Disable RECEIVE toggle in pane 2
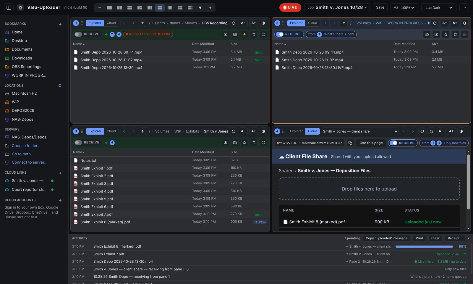473x284 pixels. pos(280,34)
